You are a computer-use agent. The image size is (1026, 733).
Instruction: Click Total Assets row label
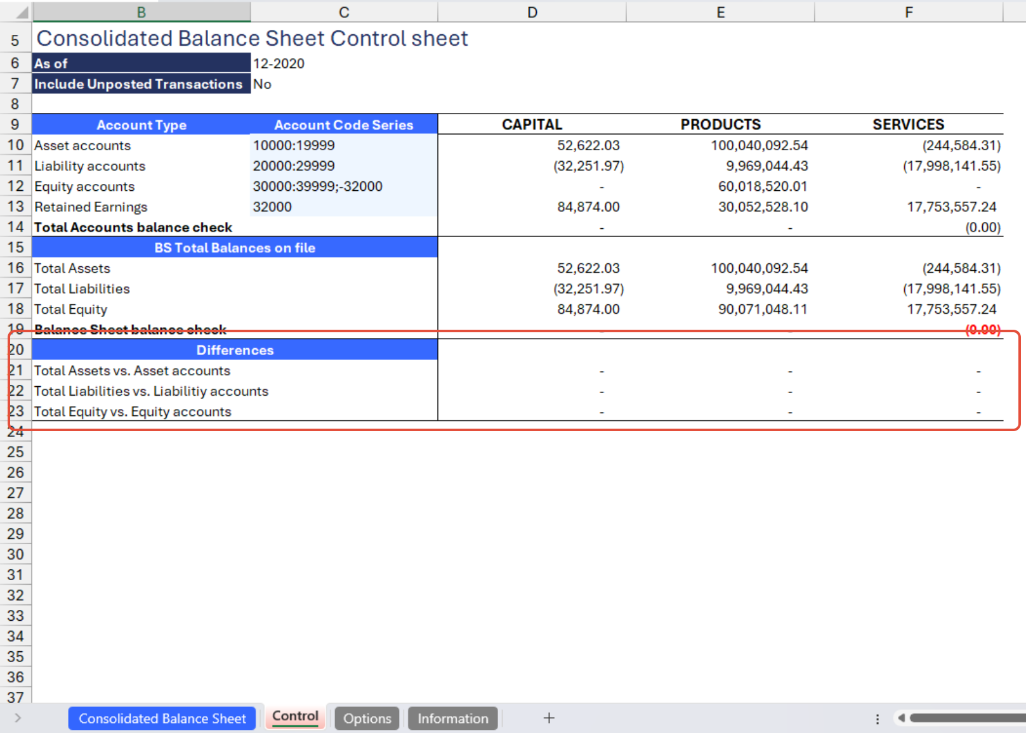pos(72,268)
